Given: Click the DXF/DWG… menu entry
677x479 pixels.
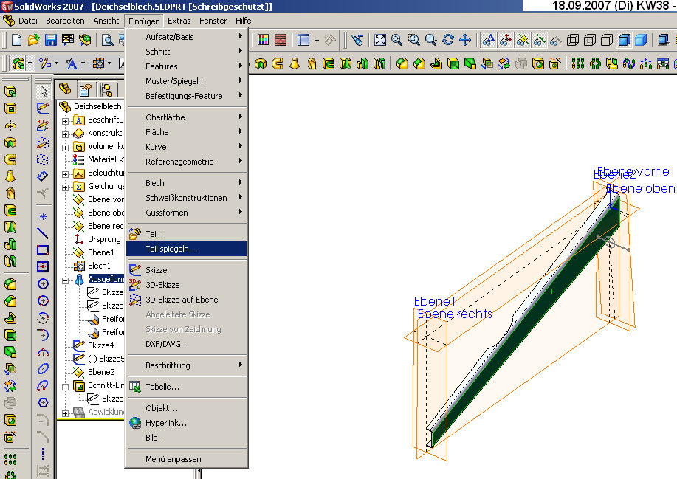Looking at the screenshot, I should tap(187, 344).
